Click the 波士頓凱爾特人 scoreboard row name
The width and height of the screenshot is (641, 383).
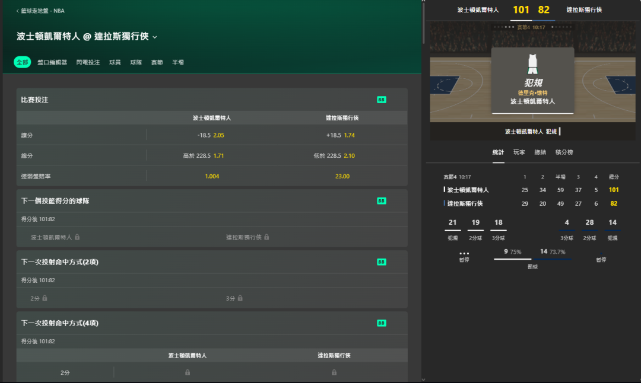point(468,190)
